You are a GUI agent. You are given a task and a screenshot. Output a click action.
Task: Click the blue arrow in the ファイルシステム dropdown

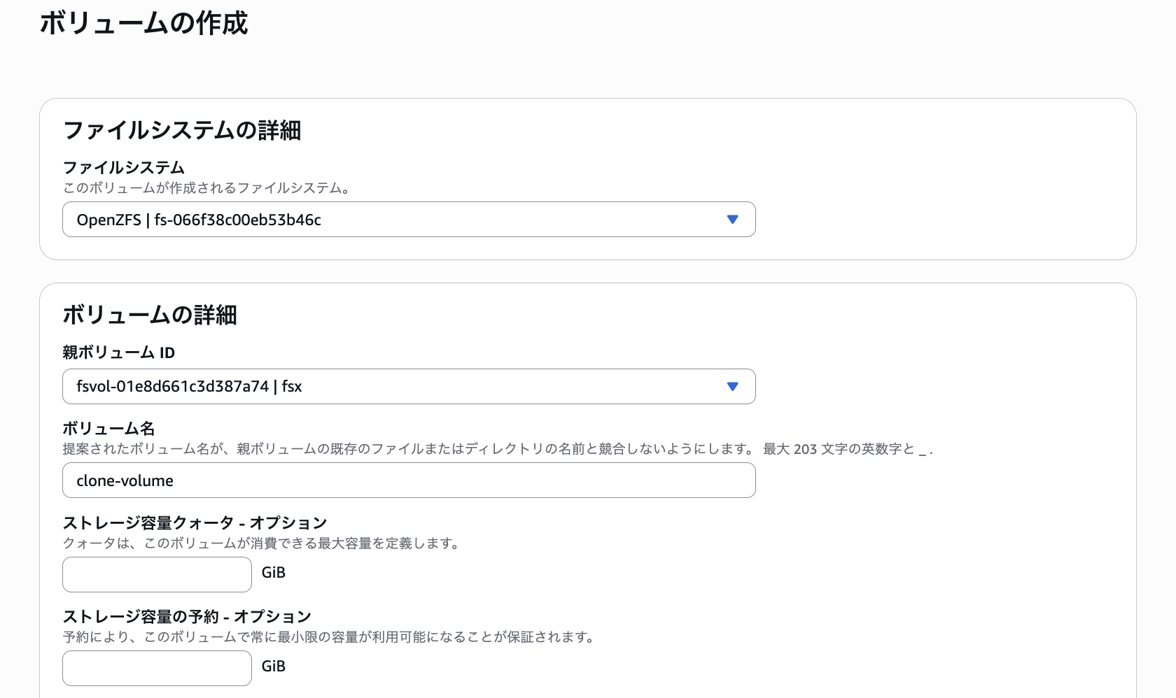pyautogui.click(x=732, y=220)
